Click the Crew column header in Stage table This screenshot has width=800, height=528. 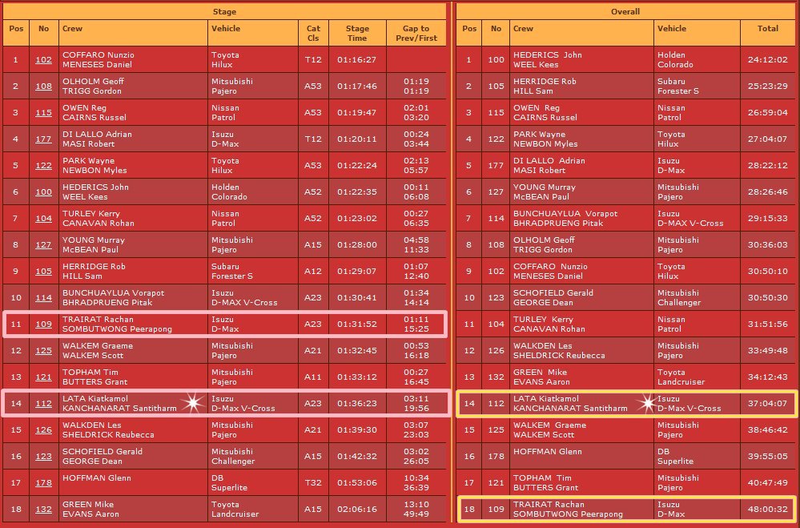[133, 33]
